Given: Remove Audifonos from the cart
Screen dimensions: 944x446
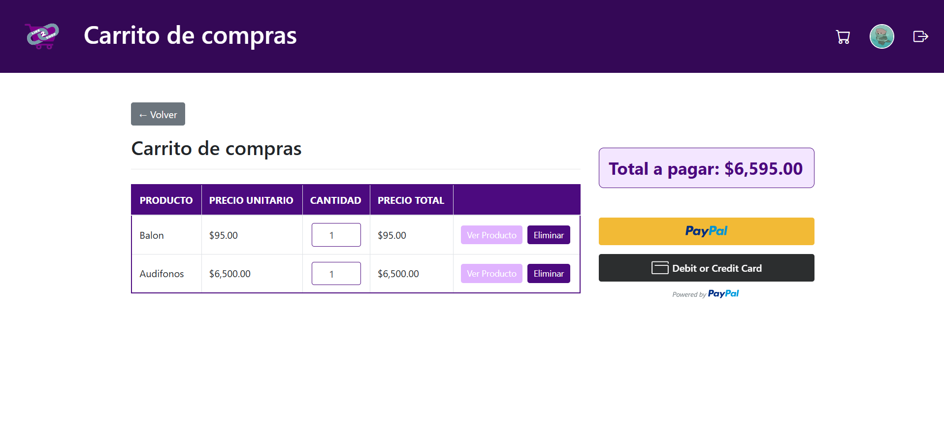Looking at the screenshot, I should pos(549,273).
